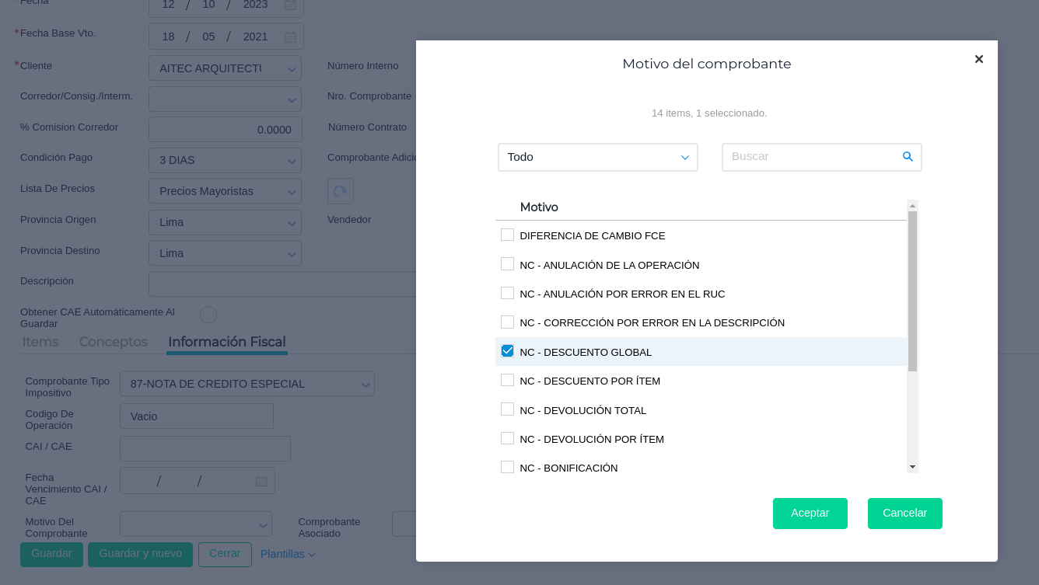The height and width of the screenshot is (585, 1039).
Task: Click scrollbar up arrow in Motivo list
Action: point(912,205)
